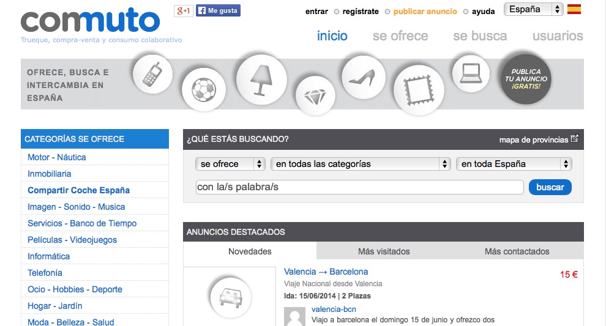606x326 pixels.
Task: Click the diamond jewelry icon
Action: pyautogui.click(x=316, y=96)
